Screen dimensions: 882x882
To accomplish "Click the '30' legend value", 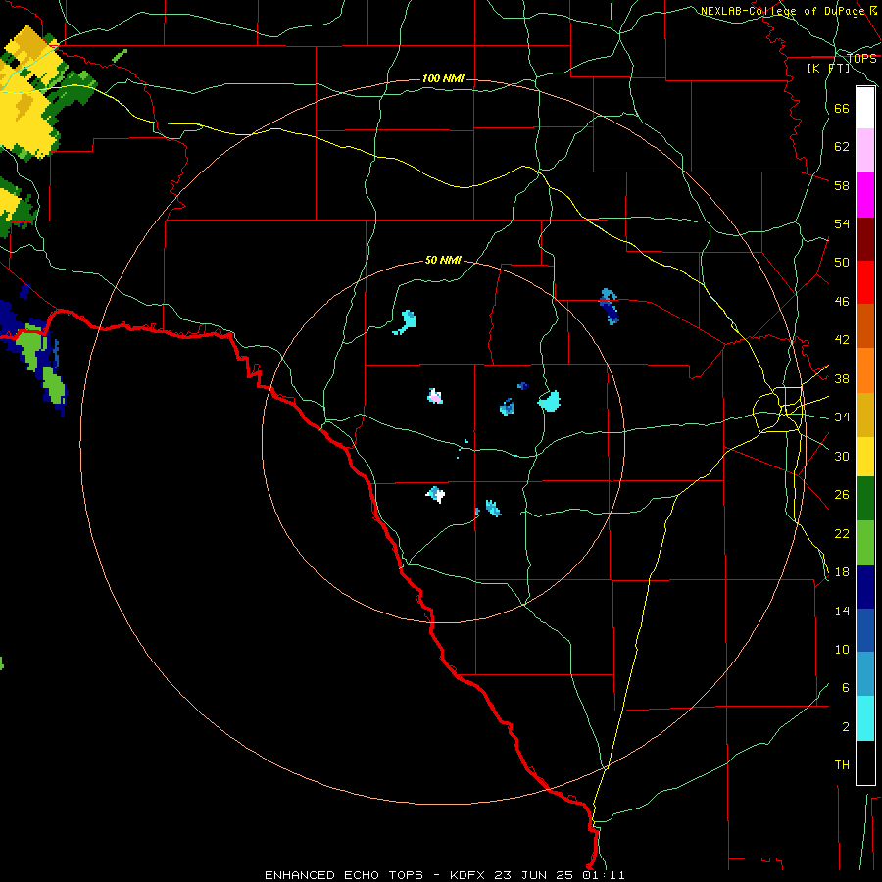I will 842,456.
